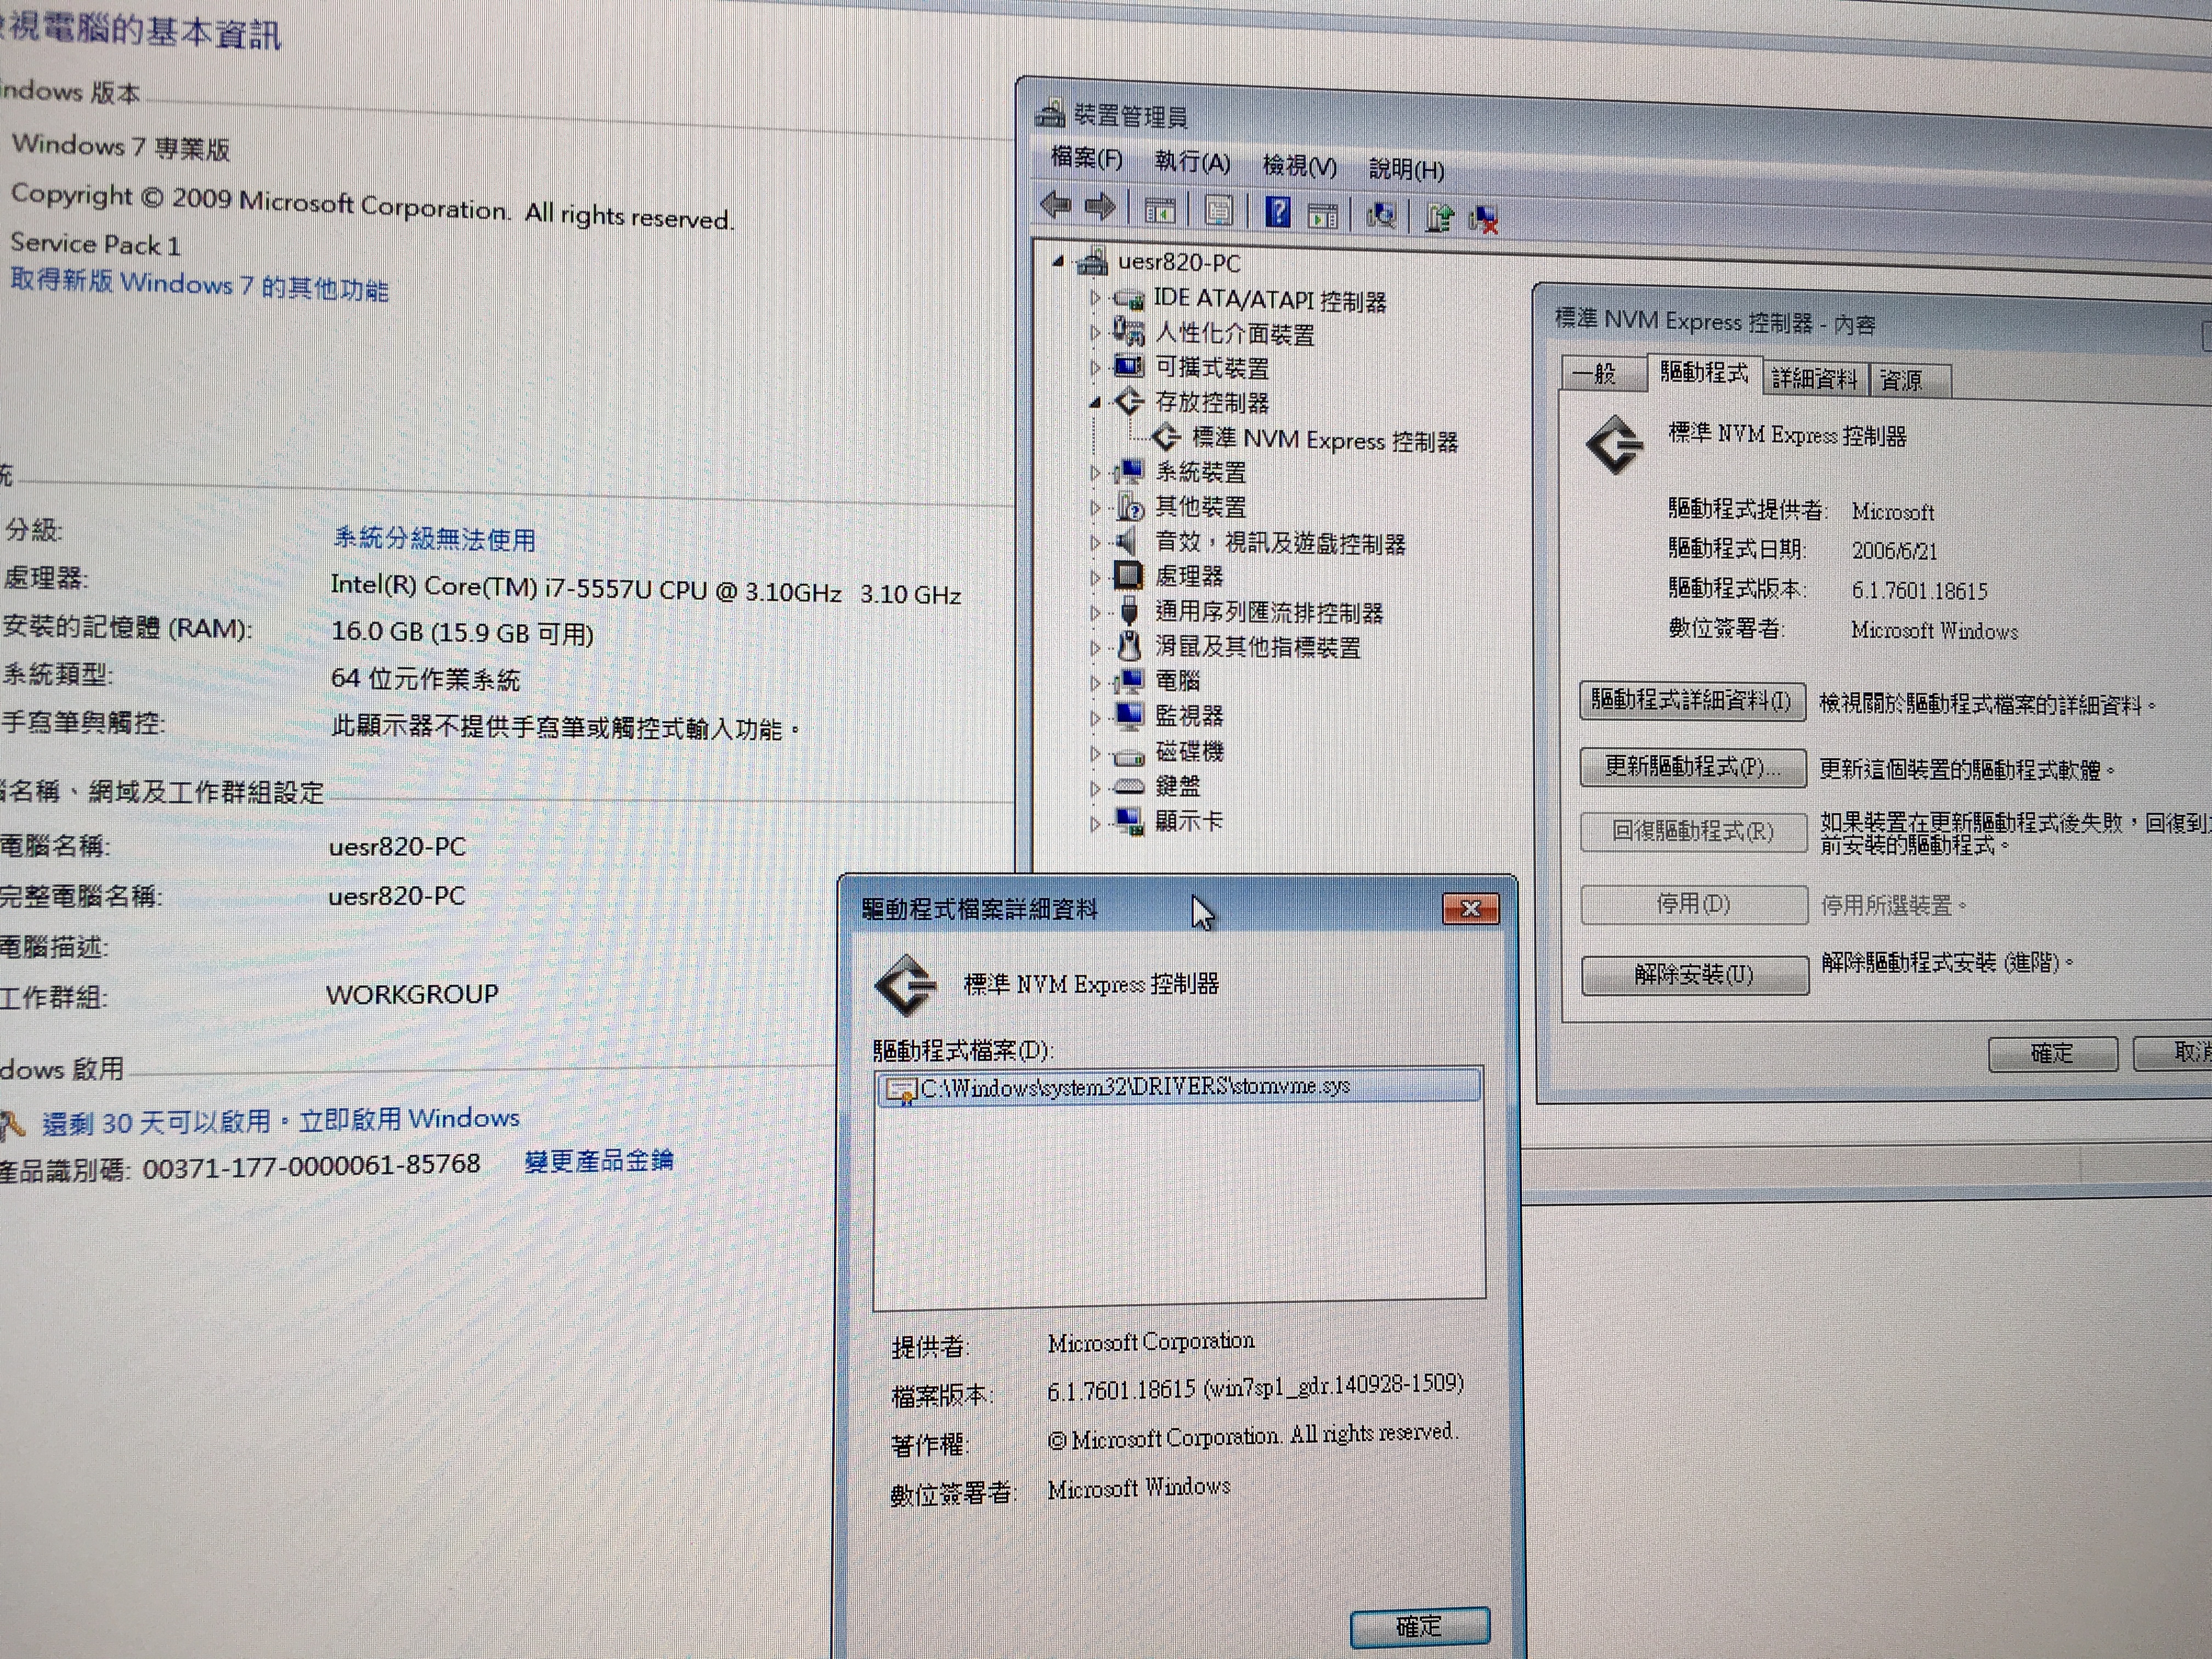Open the 檢視(V) menu

point(1299,165)
